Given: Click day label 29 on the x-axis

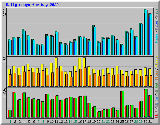Looking at the screenshot, I should (141, 122).
